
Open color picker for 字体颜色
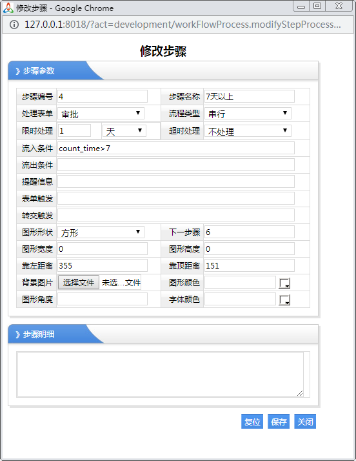(x=284, y=300)
